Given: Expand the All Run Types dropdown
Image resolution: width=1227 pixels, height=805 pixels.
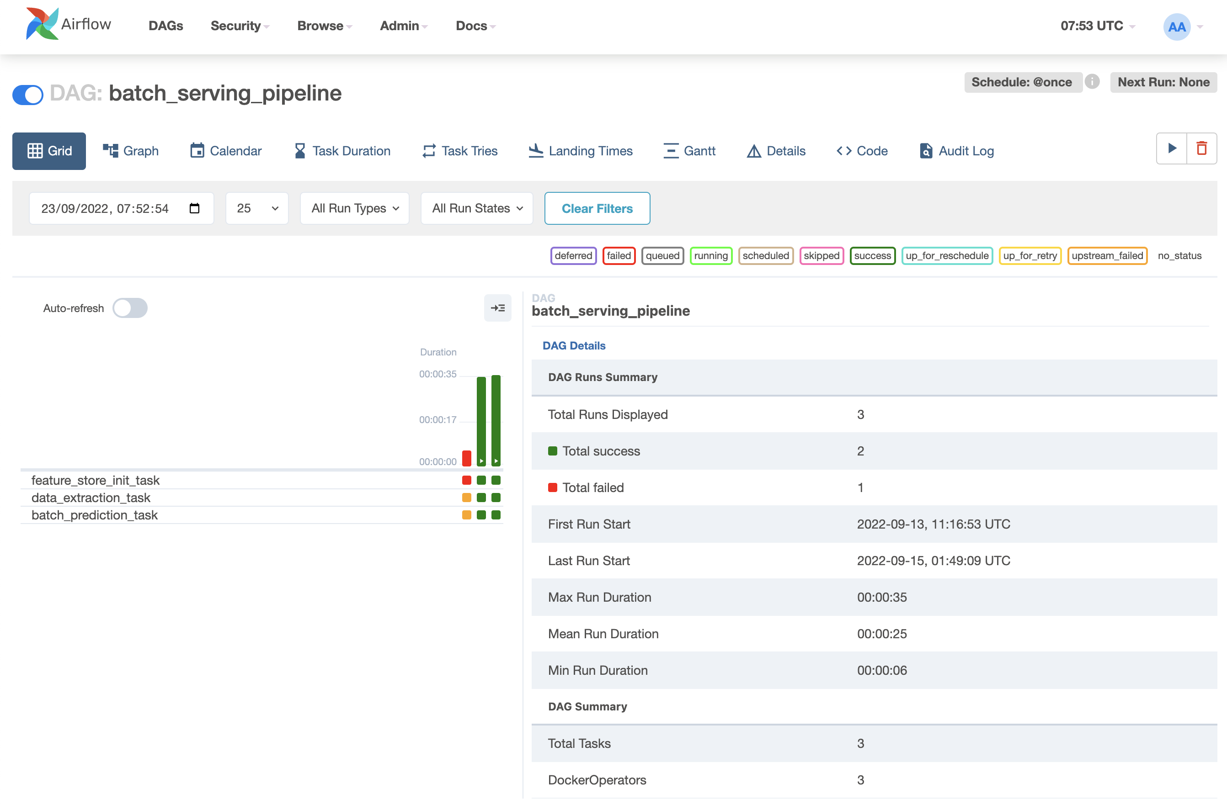Looking at the screenshot, I should coord(355,208).
